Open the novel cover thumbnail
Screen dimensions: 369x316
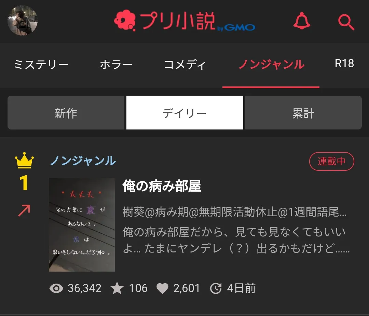(82, 225)
